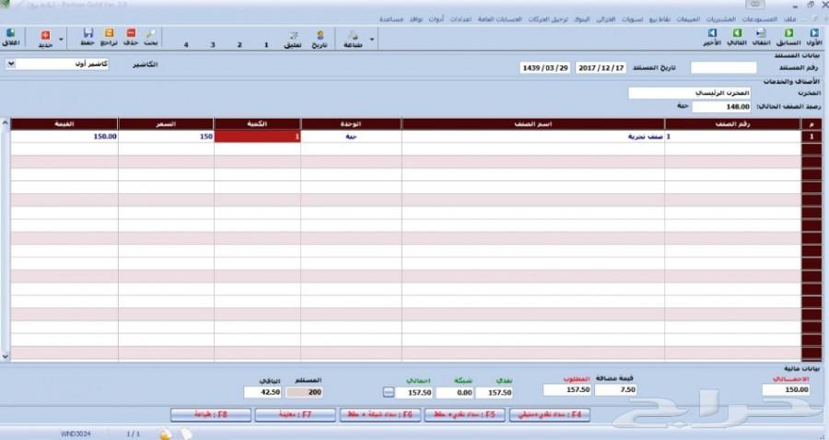Click toolbar shortcut number 3
Viewport: 829px width, 440px height.
tap(213, 45)
